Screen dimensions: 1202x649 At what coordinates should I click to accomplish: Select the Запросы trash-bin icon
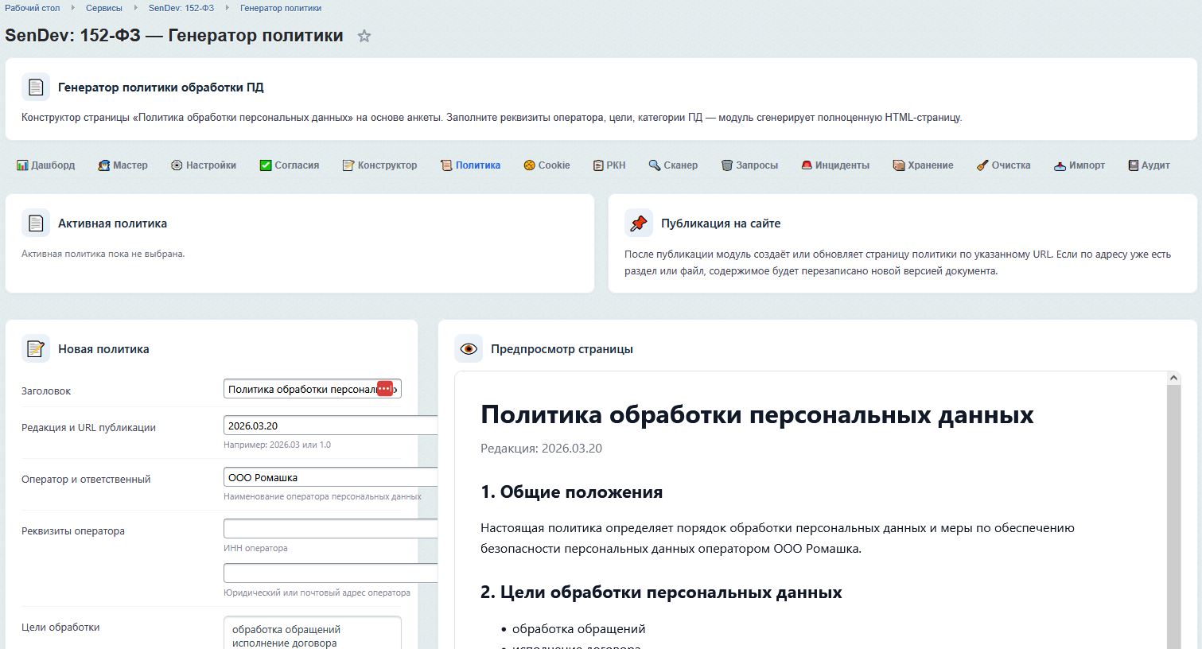726,165
